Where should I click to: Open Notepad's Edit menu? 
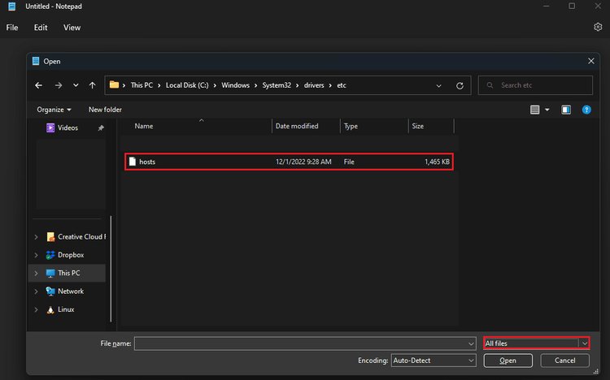[41, 27]
